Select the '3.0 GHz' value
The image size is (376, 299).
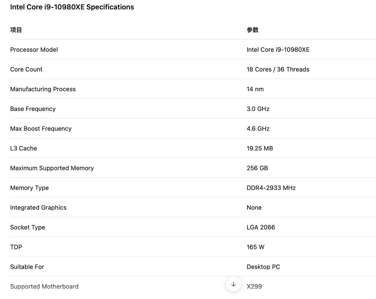coord(258,109)
